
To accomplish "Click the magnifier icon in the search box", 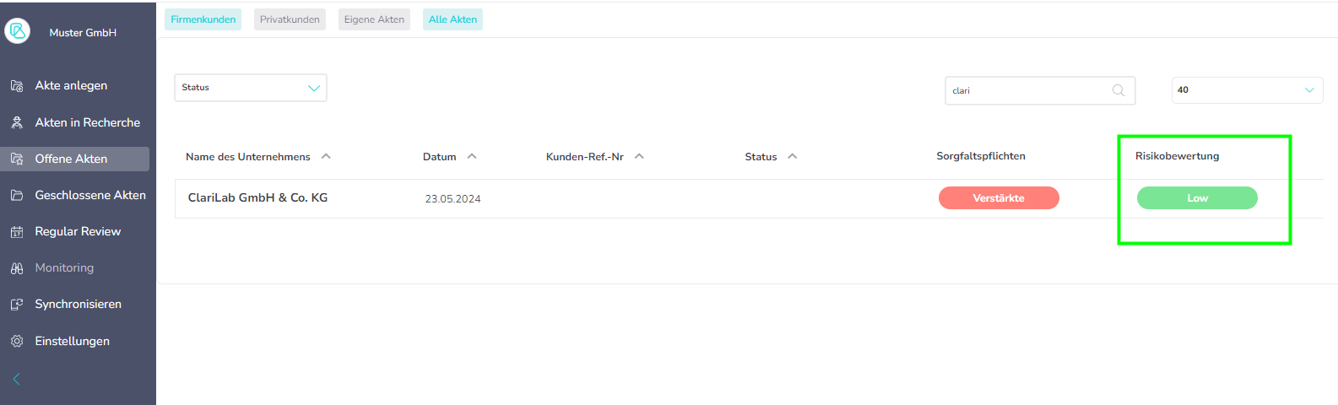I will point(1119,90).
